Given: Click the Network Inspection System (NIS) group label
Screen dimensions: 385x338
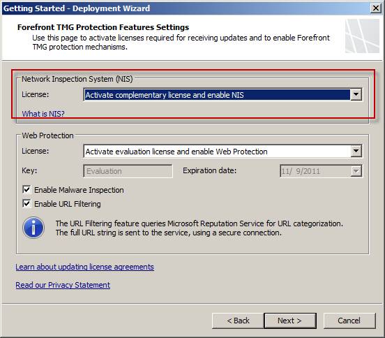Looking at the screenshot, I should point(77,79).
